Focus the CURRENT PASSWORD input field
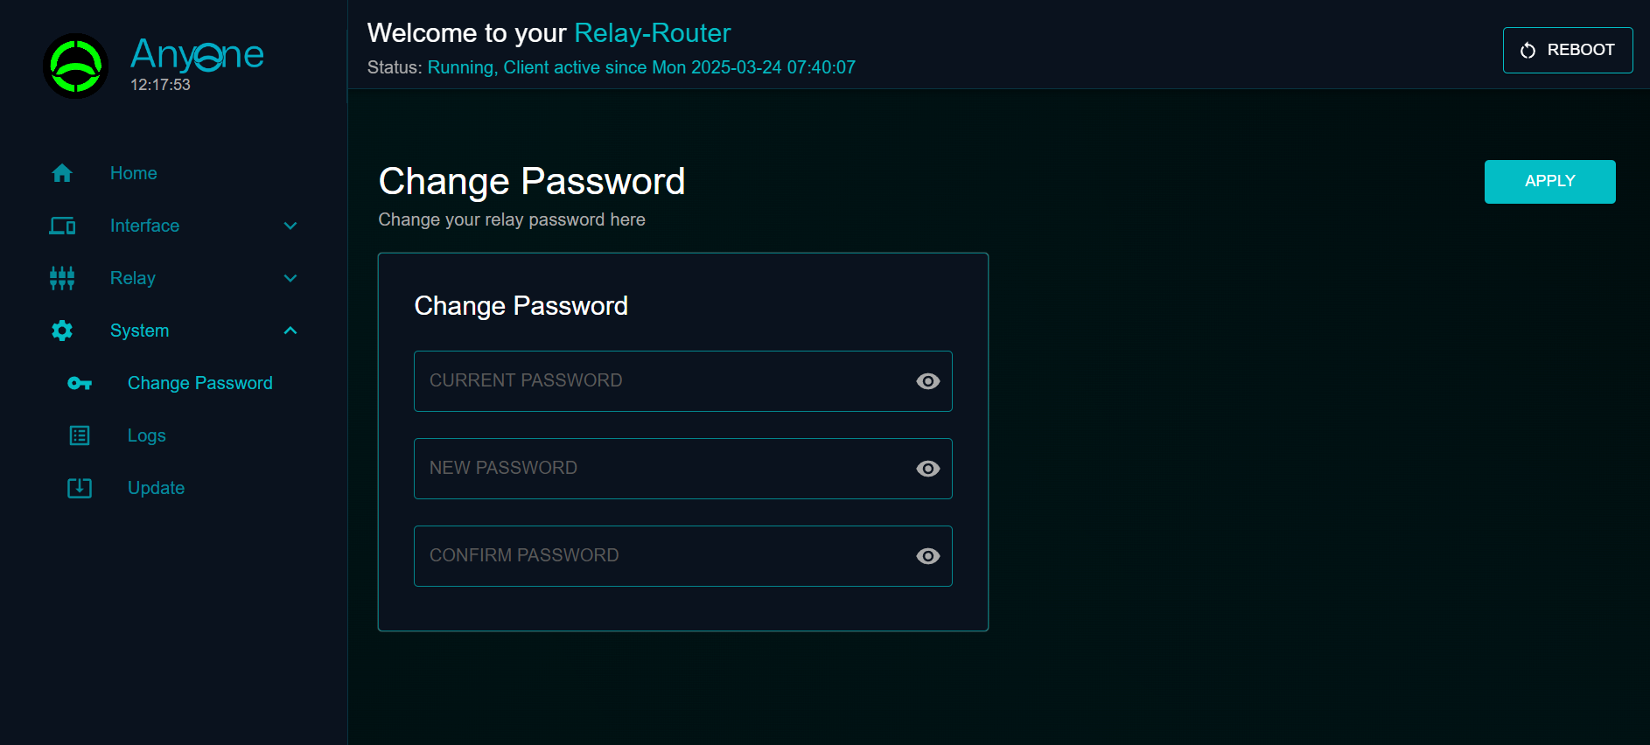This screenshot has height=745, width=1650. click(656, 381)
